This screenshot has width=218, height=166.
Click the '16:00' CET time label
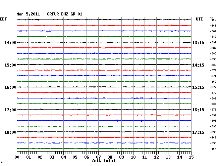click(10, 87)
